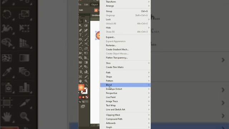The image size is (229, 129).
Task: Open the Edit menu
Action: click(86, 5)
